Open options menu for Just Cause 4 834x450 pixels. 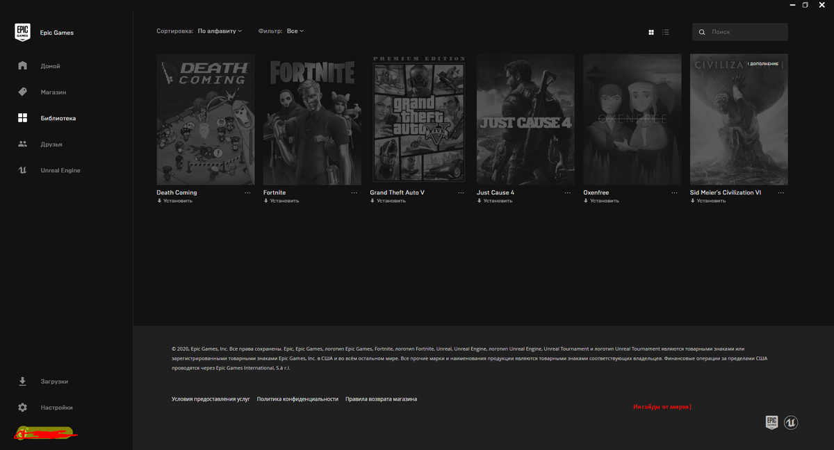coord(568,192)
